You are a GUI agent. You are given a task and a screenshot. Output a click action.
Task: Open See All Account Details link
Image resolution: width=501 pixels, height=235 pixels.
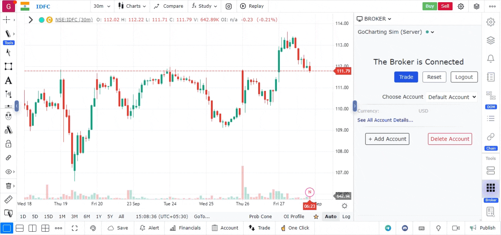pyautogui.click(x=385, y=120)
